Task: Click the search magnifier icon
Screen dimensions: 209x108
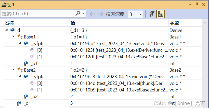Action: (77, 13)
